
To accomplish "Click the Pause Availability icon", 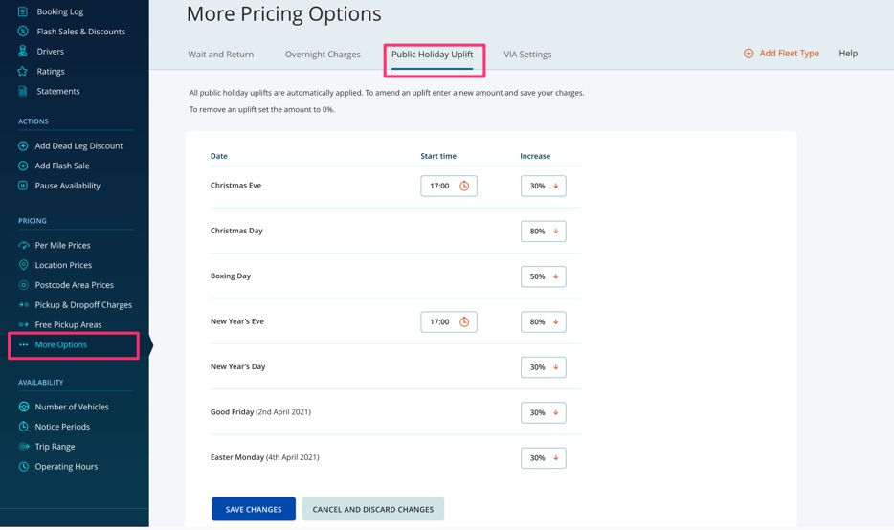I will [x=23, y=186].
